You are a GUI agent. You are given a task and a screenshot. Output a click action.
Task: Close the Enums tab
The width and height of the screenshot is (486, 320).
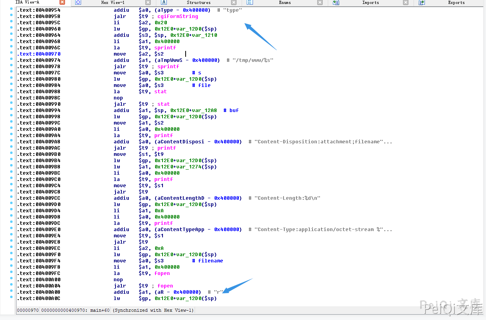(320, 2)
